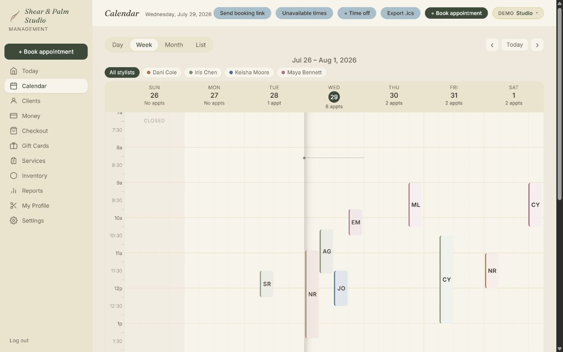Viewport: 563px width, 352px height.
Task: Click the My Profile scissors icon
Action: coord(14,206)
